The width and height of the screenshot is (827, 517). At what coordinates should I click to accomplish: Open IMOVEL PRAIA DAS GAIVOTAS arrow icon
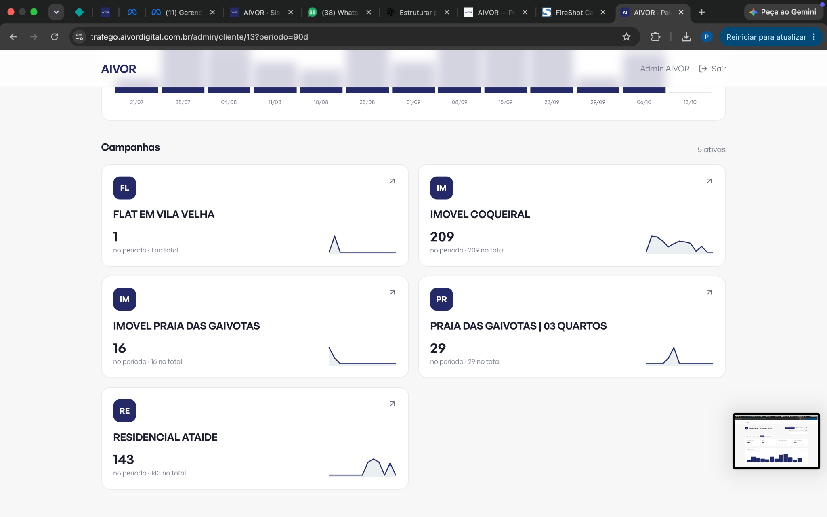pyautogui.click(x=392, y=292)
